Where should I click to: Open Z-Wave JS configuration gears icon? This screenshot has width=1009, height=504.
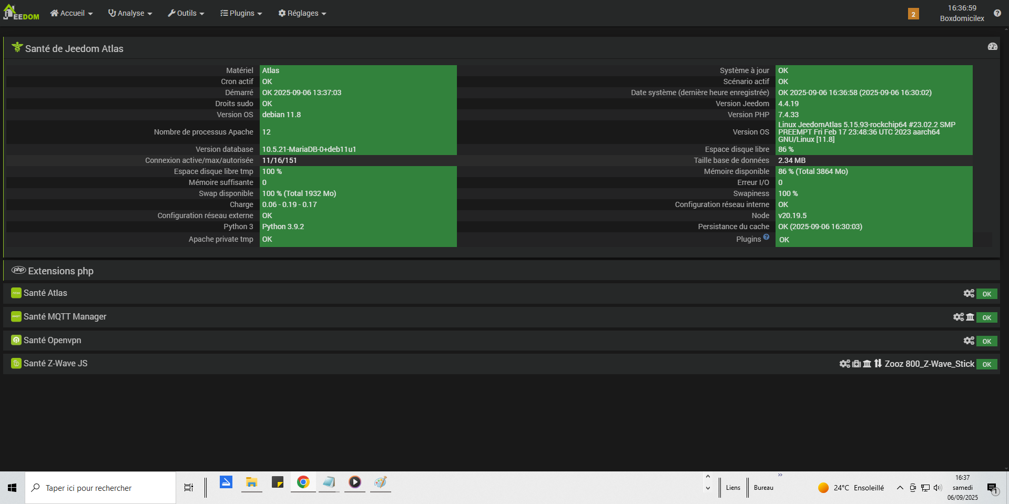coord(844,364)
